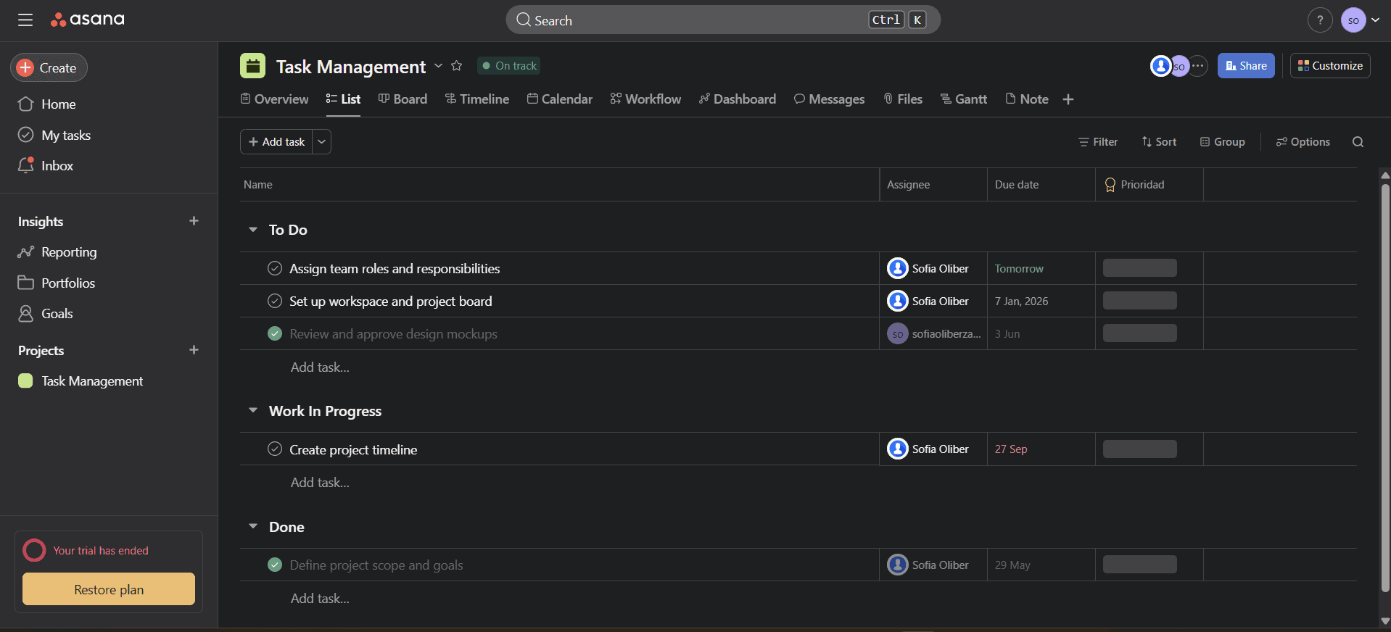Image resolution: width=1391 pixels, height=632 pixels.
Task: Switch to the Board tab
Action: (x=403, y=99)
